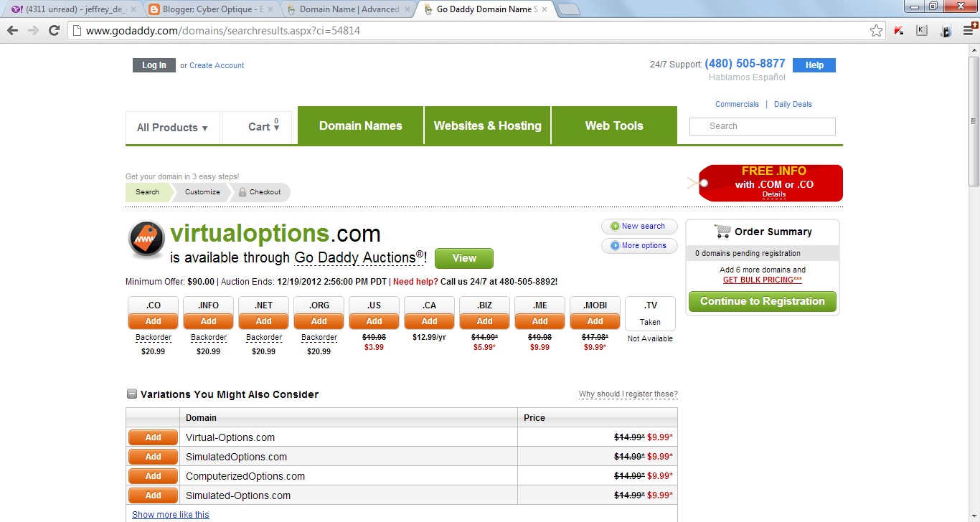Add the .BIZ domain
Screen dimensions: 980x522
[485, 321]
